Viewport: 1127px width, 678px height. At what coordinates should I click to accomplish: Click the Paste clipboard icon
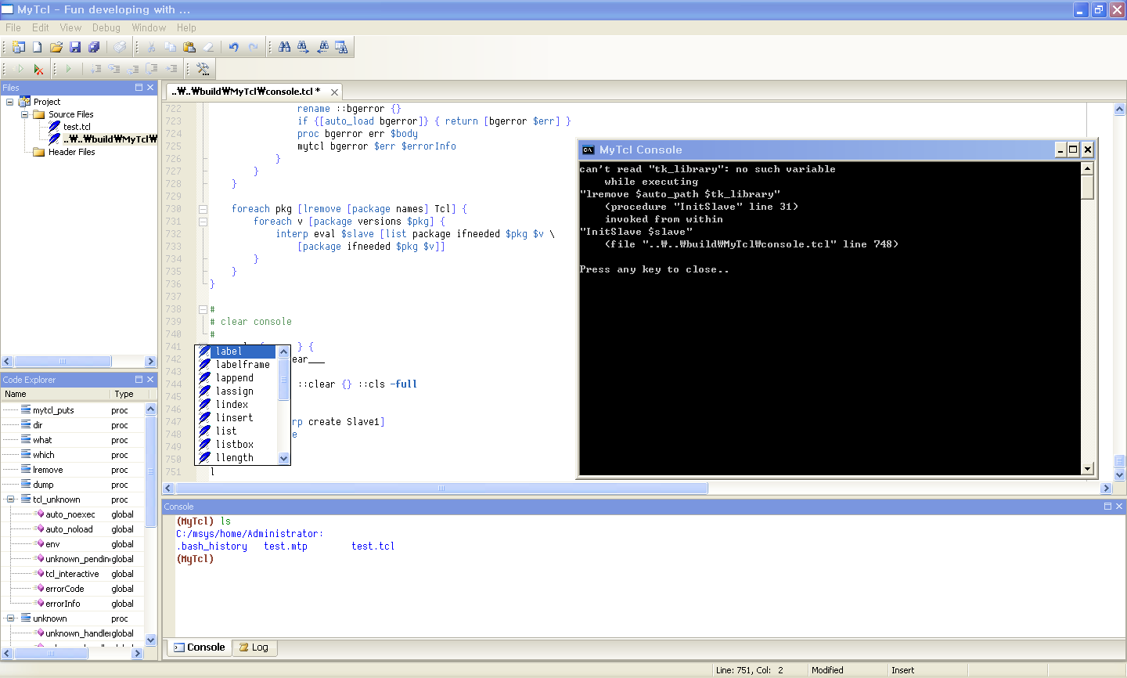[x=189, y=47]
